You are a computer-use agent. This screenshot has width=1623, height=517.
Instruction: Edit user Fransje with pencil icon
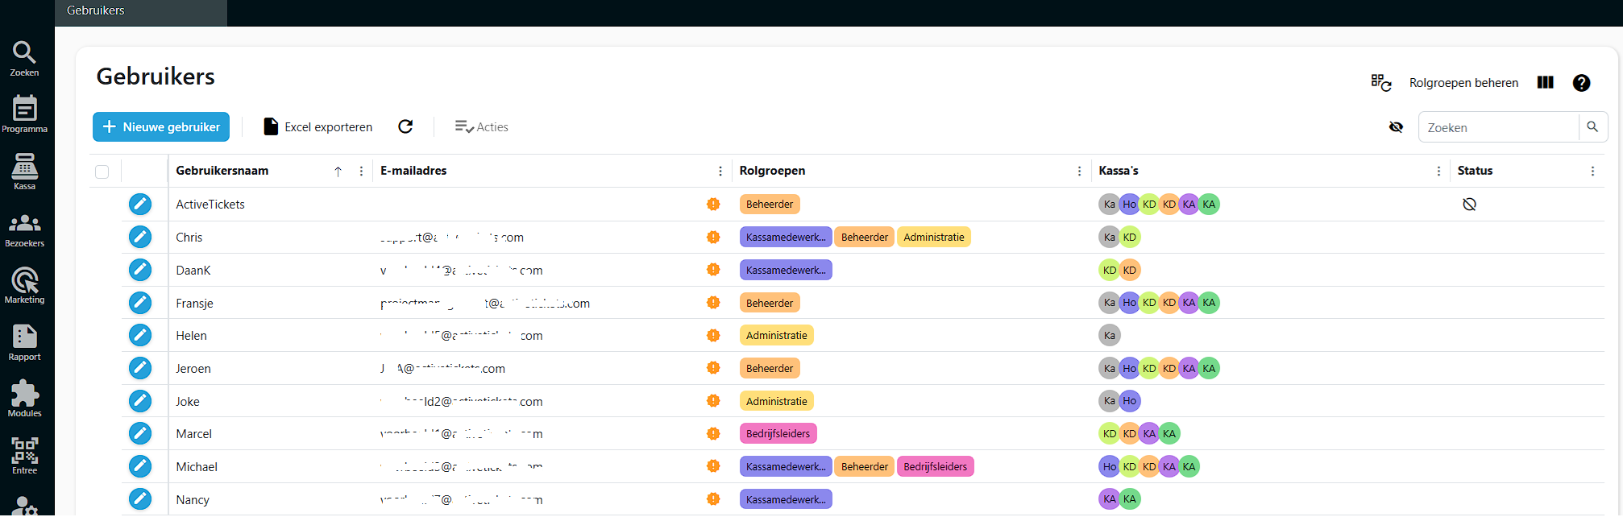(x=140, y=303)
